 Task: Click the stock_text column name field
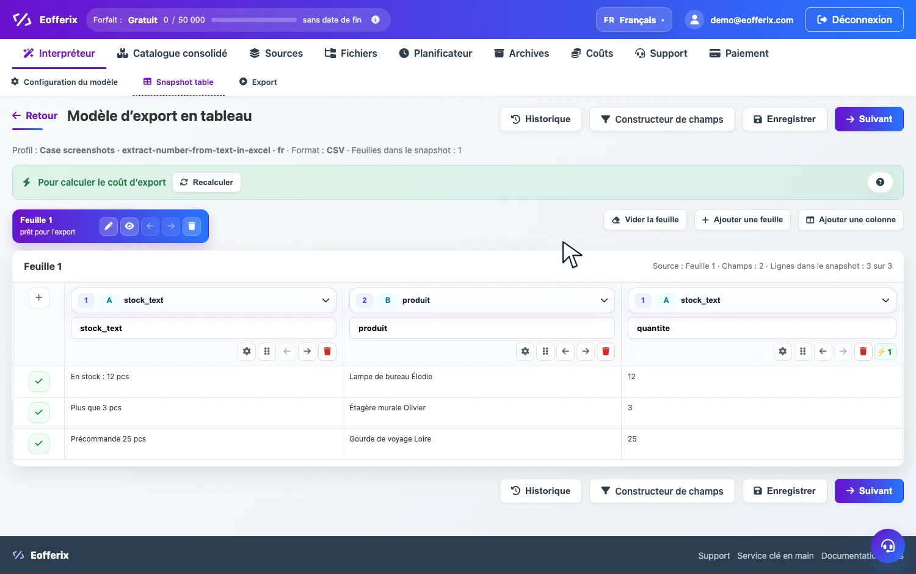coord(203,328)
